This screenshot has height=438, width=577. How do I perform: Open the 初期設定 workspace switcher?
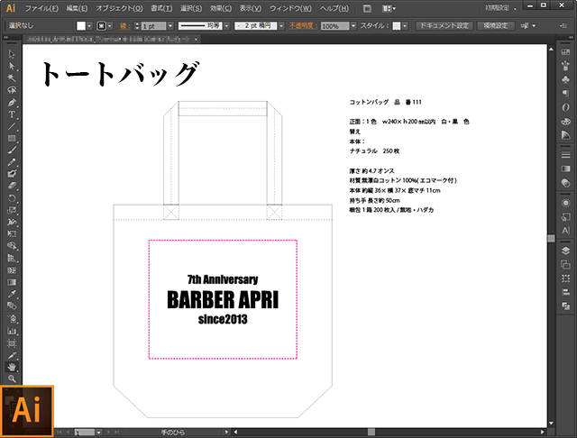click(x=501, y=8)
